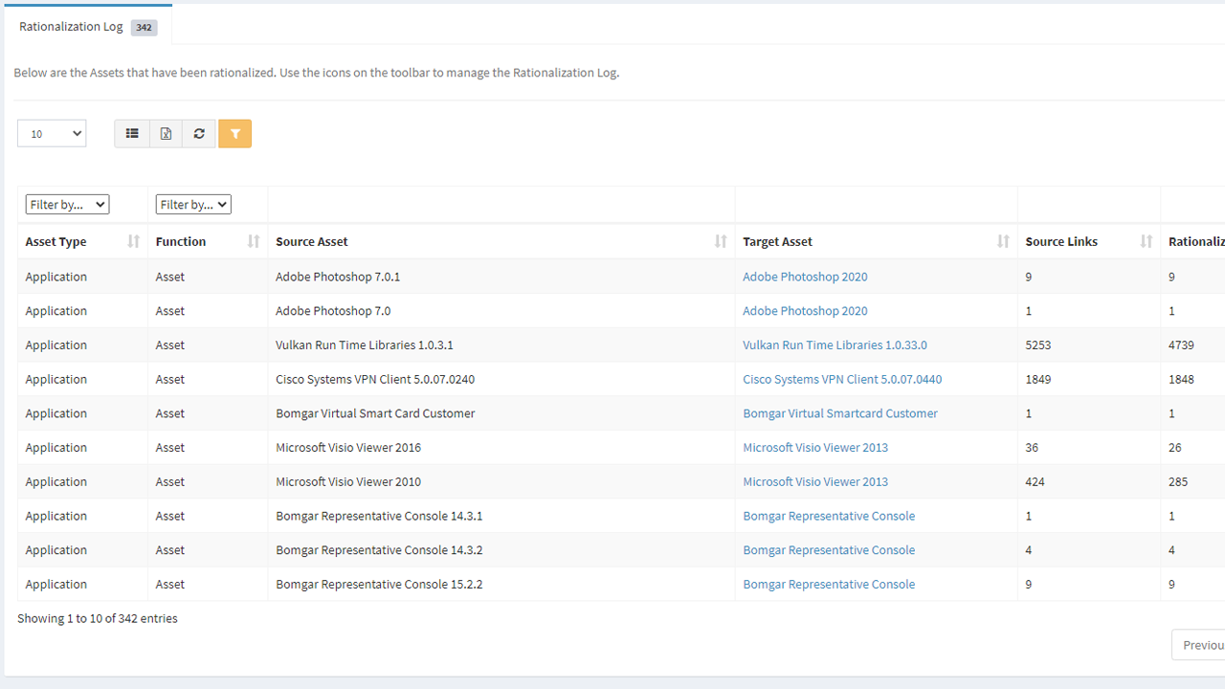Sort by Source Links using its sort arrows
Image resolution: width=1225 pixels, height=689 pixels.
click(1147, 242)
